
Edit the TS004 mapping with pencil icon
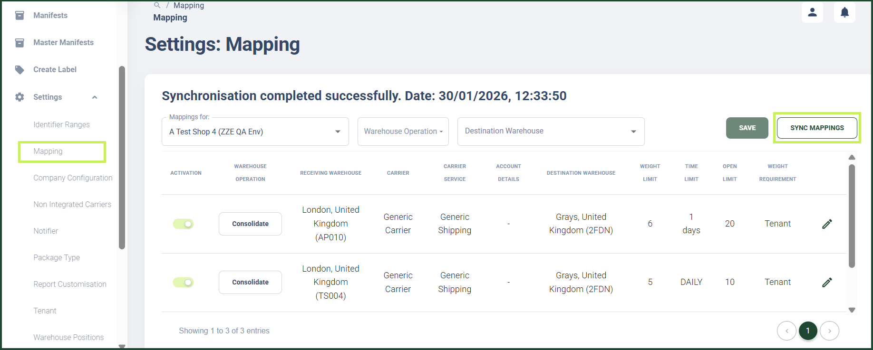(827, 282)
